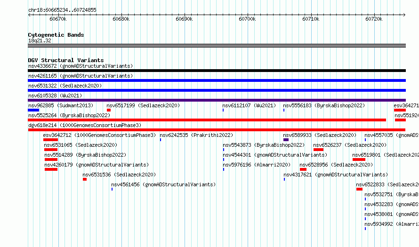Select the red marker under nsv6528956

303,169
